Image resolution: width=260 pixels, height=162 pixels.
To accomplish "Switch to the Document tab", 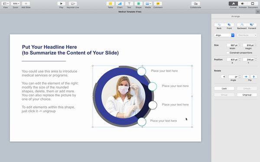I will [253, 3].
